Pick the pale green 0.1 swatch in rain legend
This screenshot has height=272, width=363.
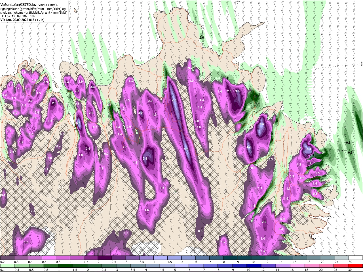[7, 266]
